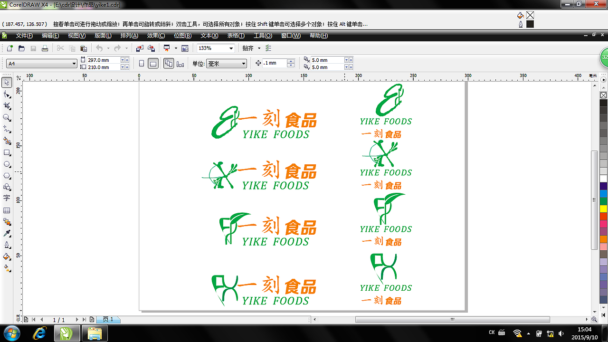This screenshot has width=608, height=342.
Task: Select the Interactive Blend tool
Action: tap(7, 222)
